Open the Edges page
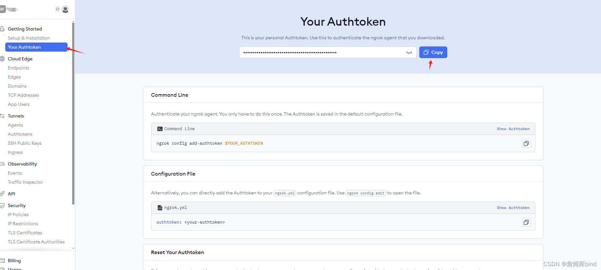The height and width of the screenshot is (270, 601). pos(14,77)
